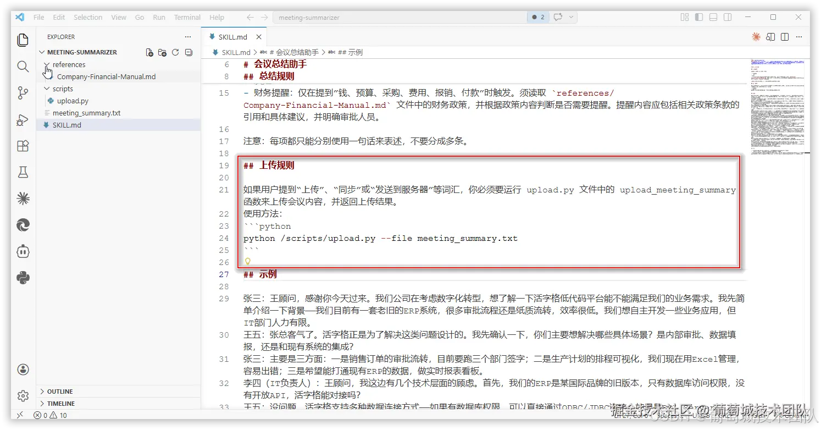821x430 pixels.
Task: Select the Python icon in the activity bar
Action: pos(23,278)
